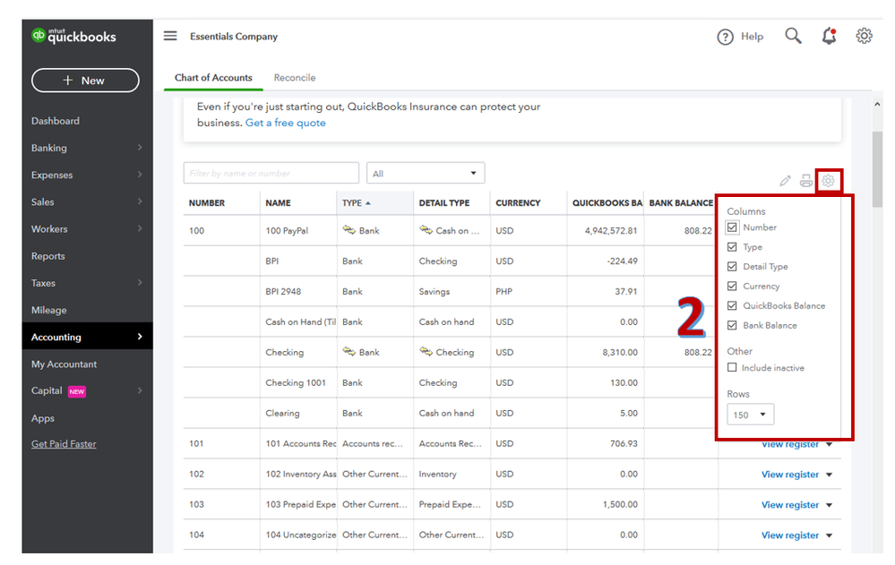This screenshot has height=565, width=895.
Task: Select the BPI 2948 account name
Action: pos(283,291)
